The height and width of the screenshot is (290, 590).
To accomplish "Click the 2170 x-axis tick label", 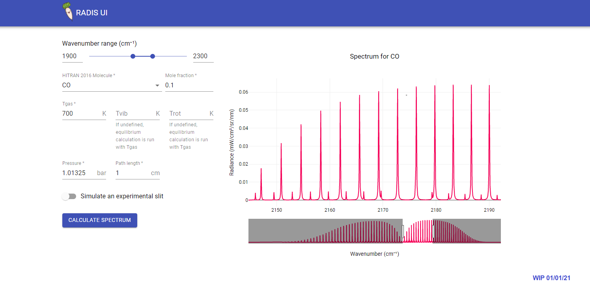I will 383,210.
